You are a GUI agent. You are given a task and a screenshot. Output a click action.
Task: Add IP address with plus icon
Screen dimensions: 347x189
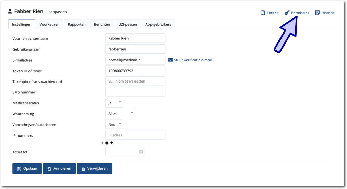(112, 143)
